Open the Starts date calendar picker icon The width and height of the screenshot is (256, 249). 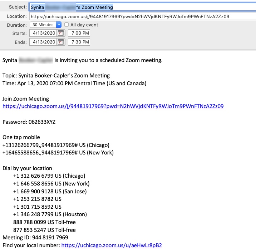[x=61, y=33]
